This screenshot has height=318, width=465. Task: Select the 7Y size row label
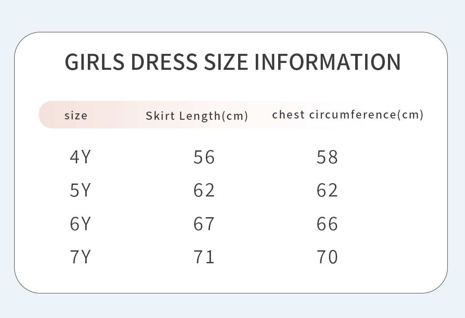tap(81, 257)
